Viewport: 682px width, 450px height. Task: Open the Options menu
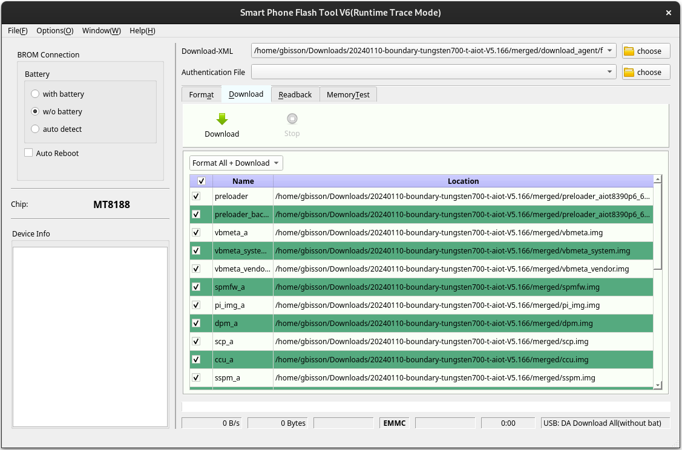pos(54,30)
